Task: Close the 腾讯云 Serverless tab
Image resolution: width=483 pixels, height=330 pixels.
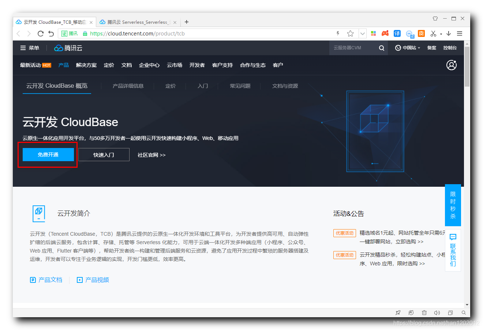Action: point(175,22)
